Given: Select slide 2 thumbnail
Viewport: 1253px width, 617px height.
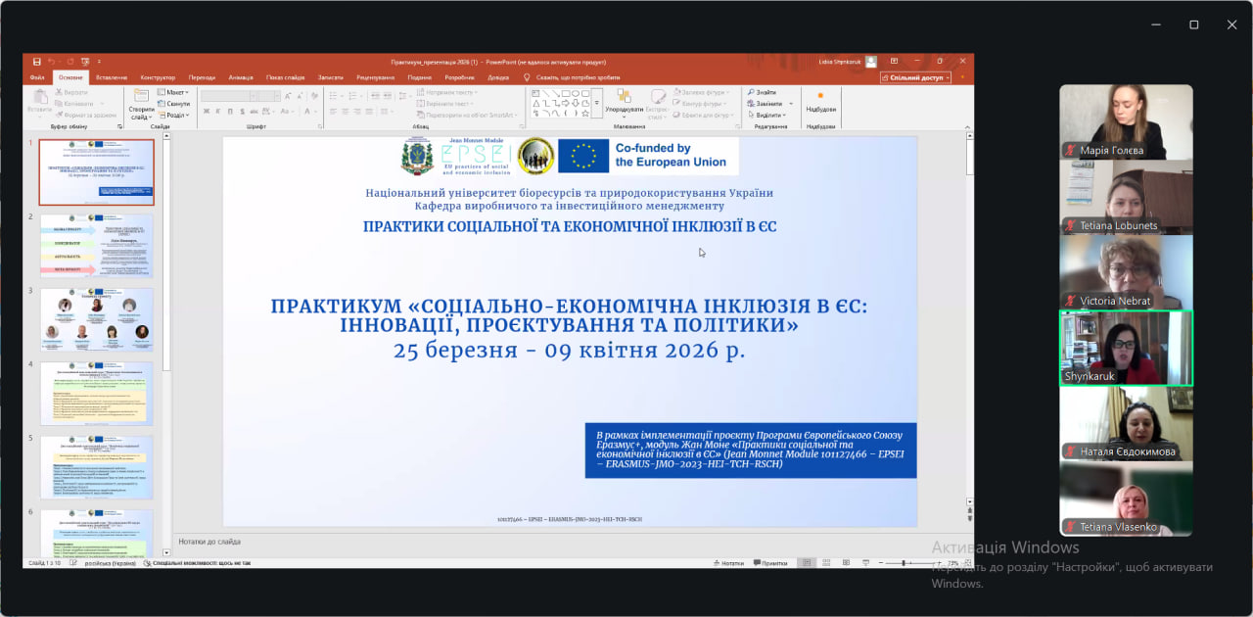Looking at the screenshot, I should [96, 246].
